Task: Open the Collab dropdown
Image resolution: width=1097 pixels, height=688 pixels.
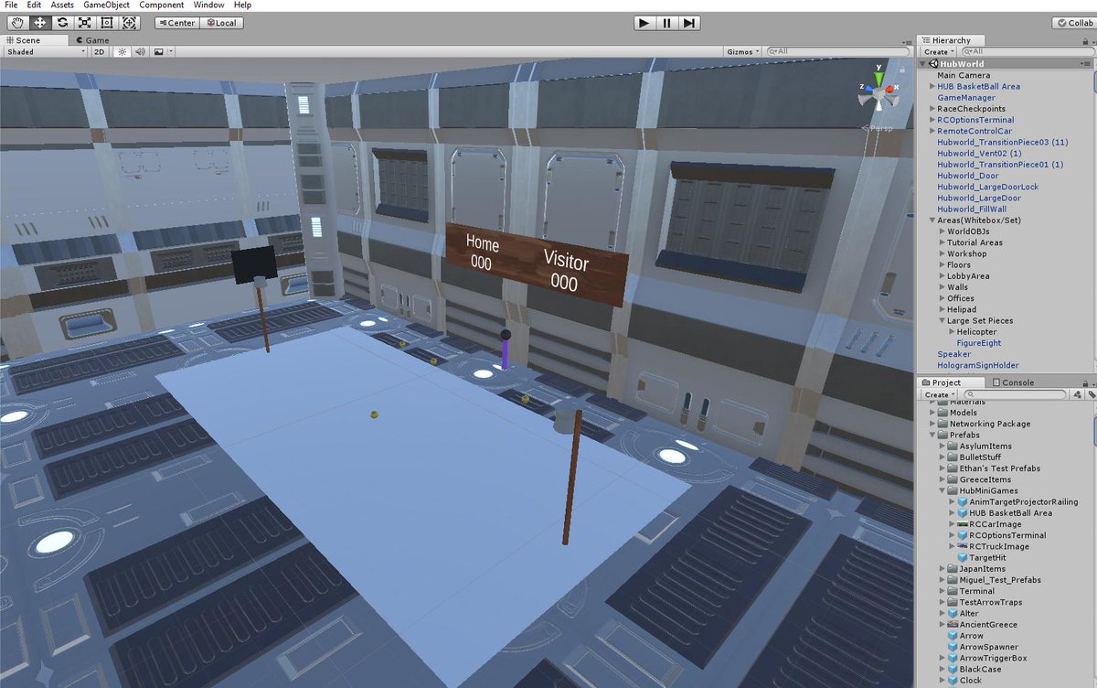Action: pos(1075,23)
